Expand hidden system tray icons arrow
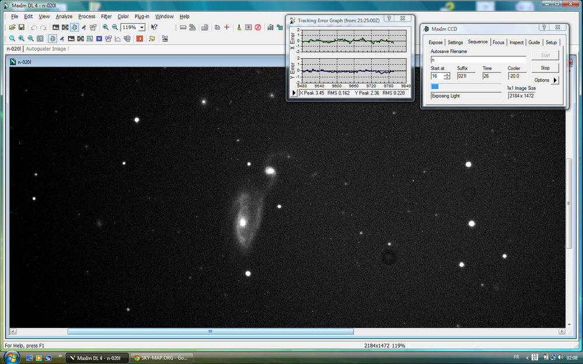This screenshot has width=583, height=364. (527, 358)
